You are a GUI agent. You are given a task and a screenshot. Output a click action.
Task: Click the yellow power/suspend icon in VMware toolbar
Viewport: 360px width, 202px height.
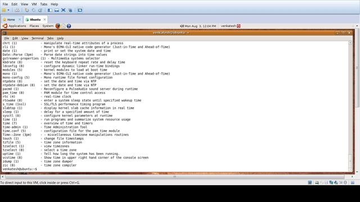tap(4, 10)
